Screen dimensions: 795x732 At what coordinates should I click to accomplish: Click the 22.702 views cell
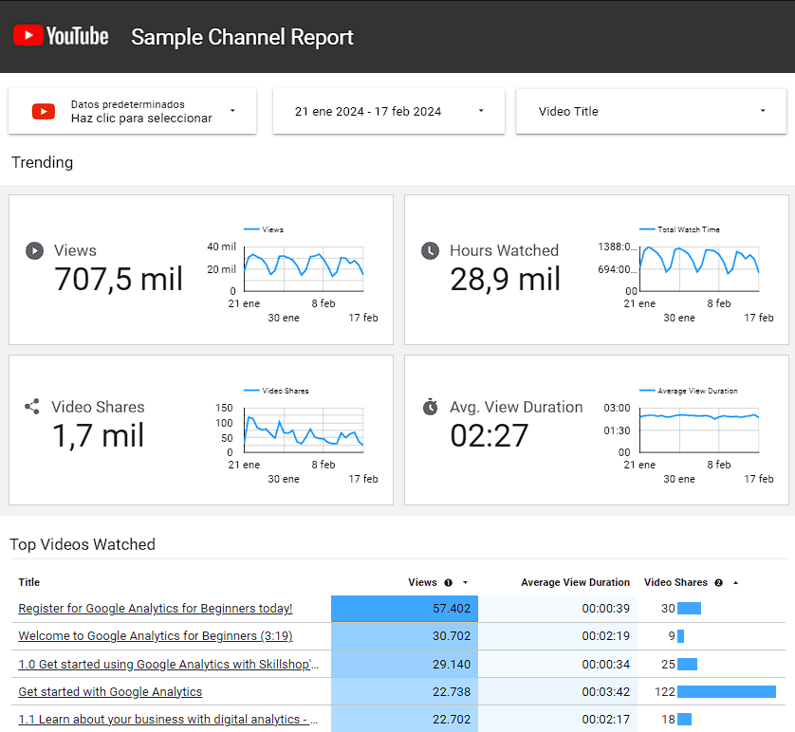404,720
